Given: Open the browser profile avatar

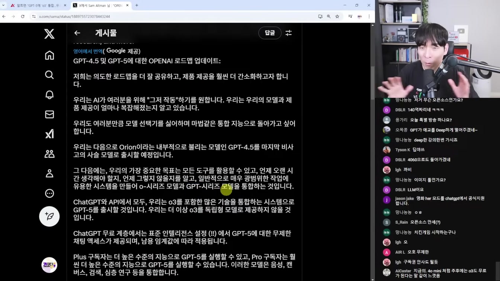Looking at the screenshot, I should [360, 16].
